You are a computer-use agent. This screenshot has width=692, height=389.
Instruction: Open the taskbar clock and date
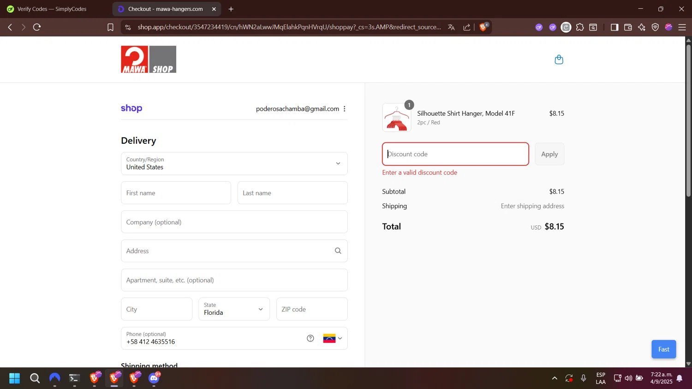click(x=661, y=378)
